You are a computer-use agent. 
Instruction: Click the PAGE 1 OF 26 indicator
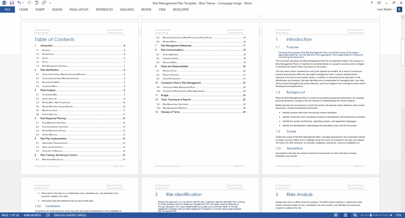click(11, 215)
